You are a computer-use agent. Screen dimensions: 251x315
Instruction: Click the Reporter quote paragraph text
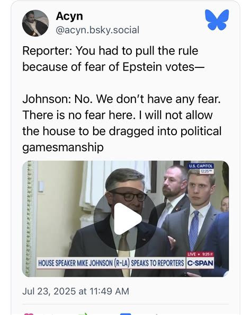pyautogui.click(x=113, y=59)
